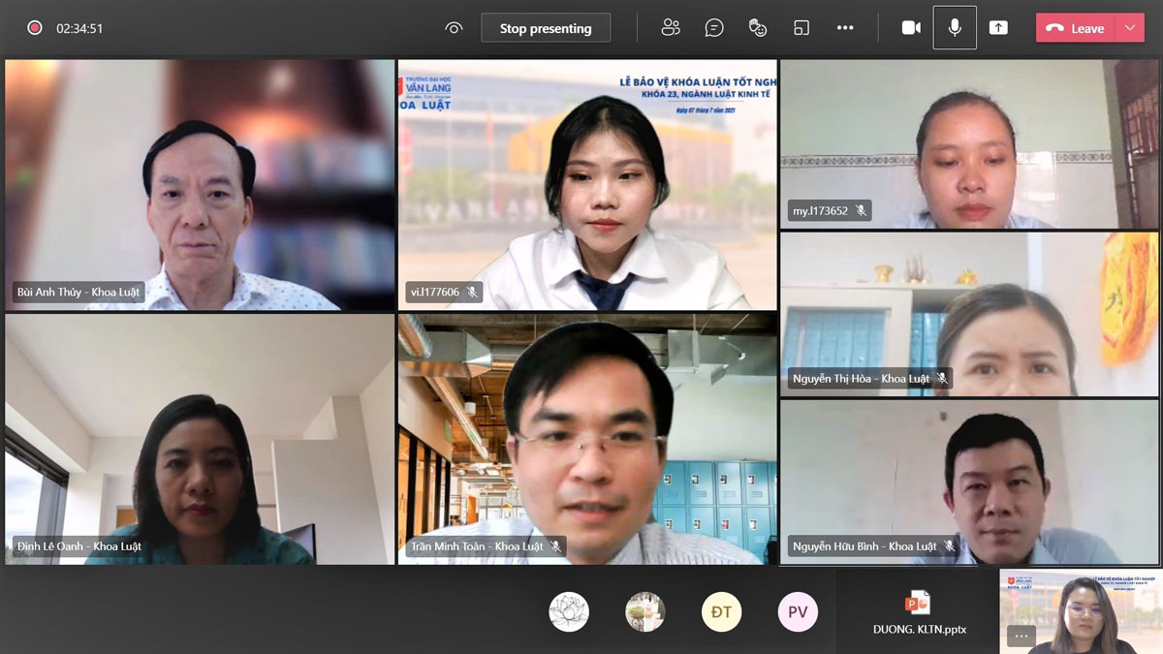Screen dimensions: 1163x654
Task: Click the ĐT participant avatar
Action: (721, 612)
